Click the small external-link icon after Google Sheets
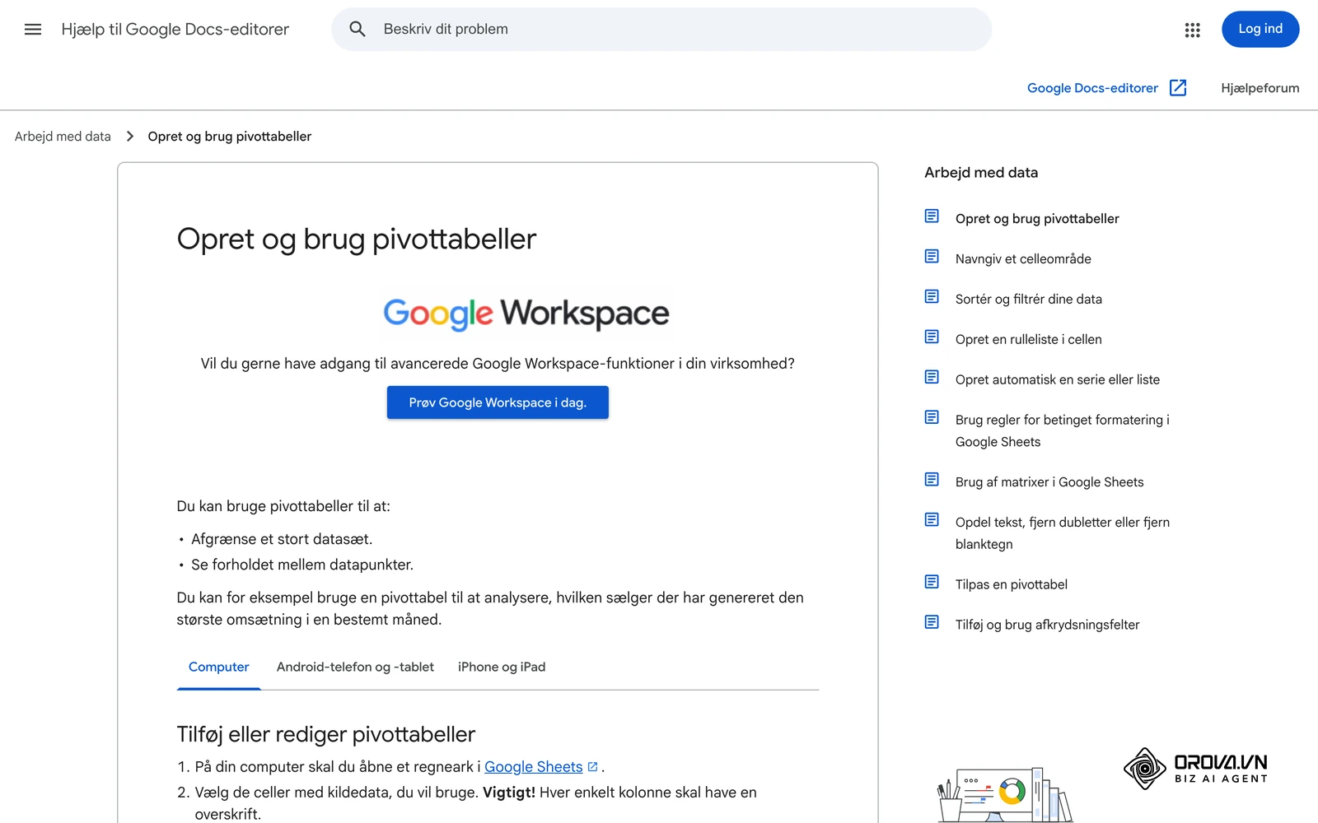The image size is (1318, 823). click(592, 767)
